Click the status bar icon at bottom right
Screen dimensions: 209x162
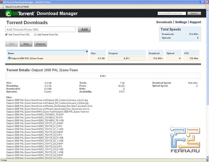click(207, 160)
